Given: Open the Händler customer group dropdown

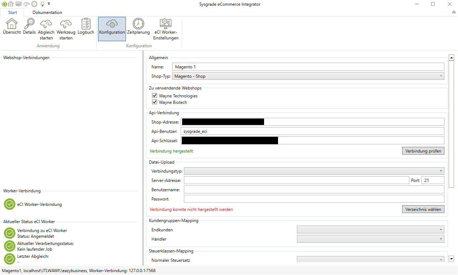Looking at the screenshot, I should pyautogui.click(x=371, y=239).
